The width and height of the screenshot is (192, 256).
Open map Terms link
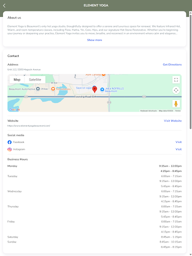[178, 110]
